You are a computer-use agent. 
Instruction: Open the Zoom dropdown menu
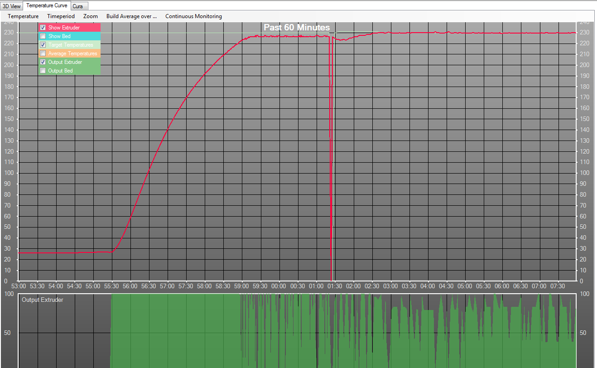tap(91, 16)
